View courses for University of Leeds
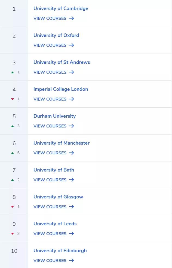Screen dimensions: 172x268 click(x=54, y=234)
